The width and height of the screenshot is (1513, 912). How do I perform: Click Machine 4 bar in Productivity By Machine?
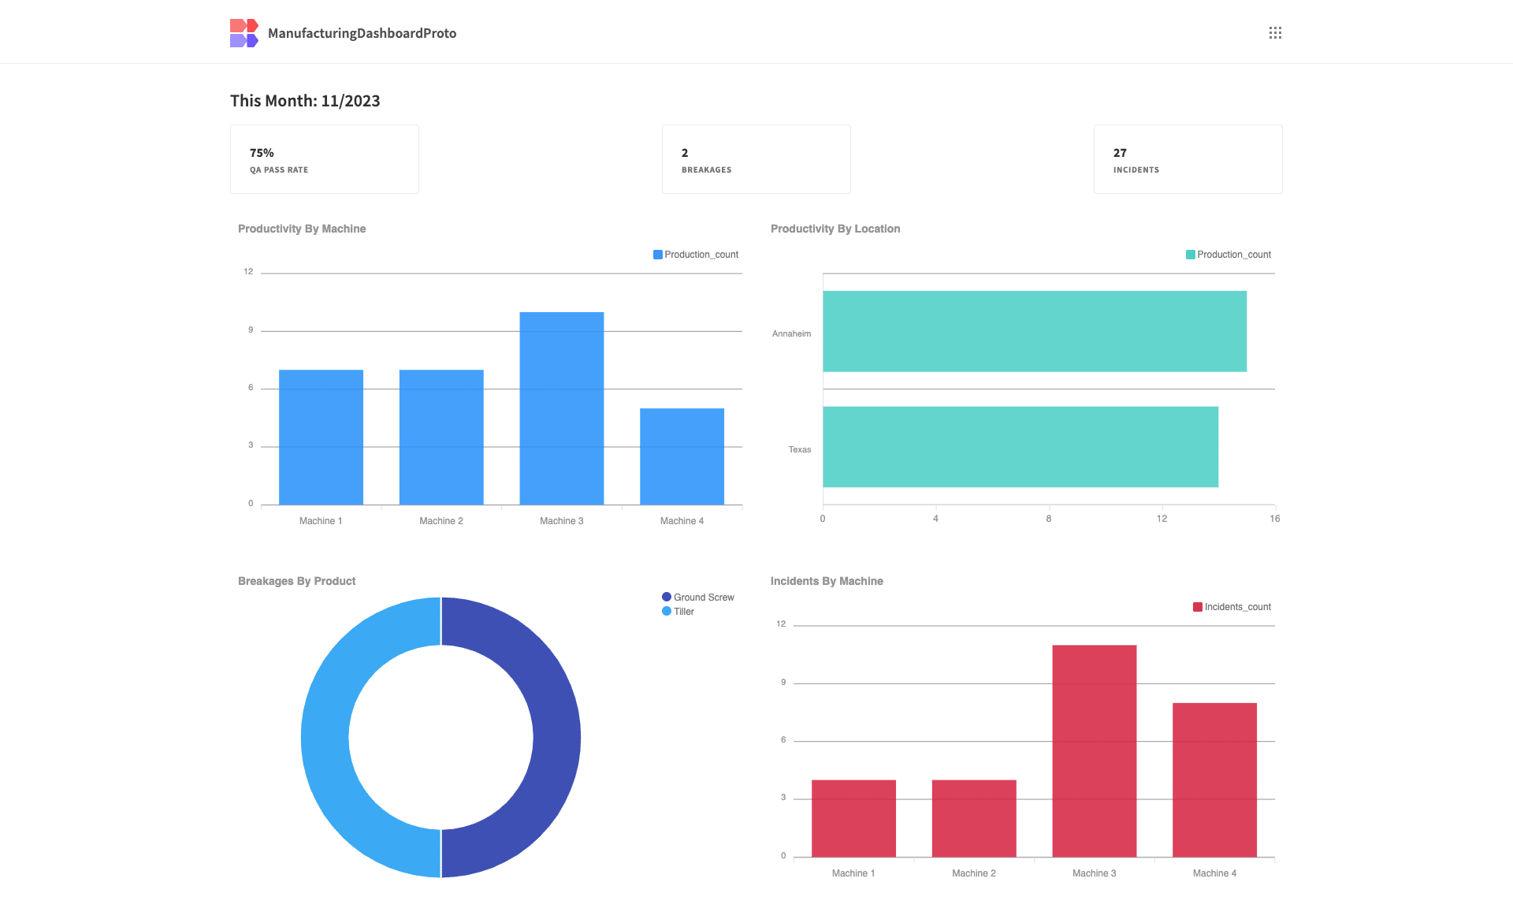click(x=682, y=456)
